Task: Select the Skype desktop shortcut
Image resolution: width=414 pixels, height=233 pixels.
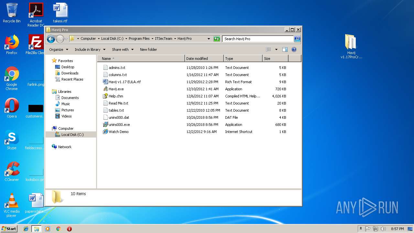Action: [12, 140]
